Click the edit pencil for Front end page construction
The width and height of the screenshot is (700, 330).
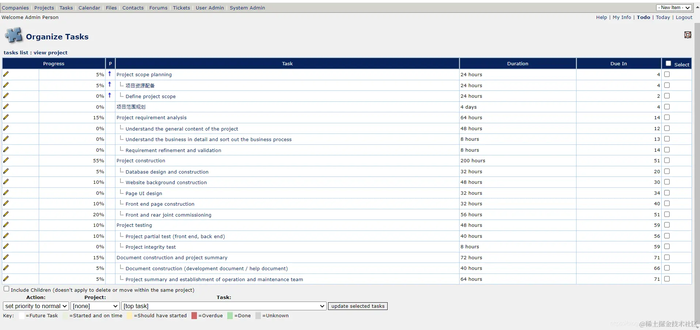point(6,203)
